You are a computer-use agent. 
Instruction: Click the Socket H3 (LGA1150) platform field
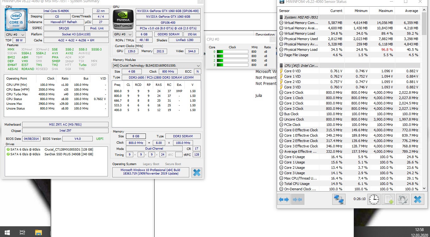point(76,34)
